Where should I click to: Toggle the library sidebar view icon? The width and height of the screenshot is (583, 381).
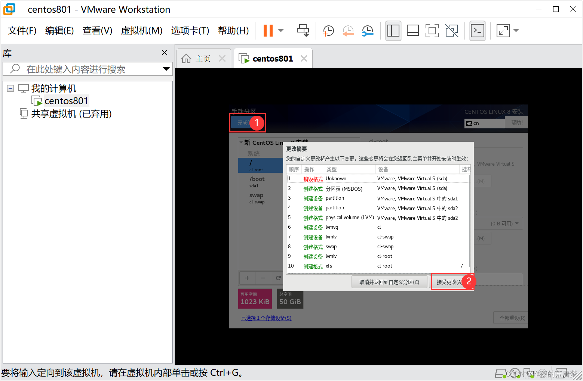(393, 31)
